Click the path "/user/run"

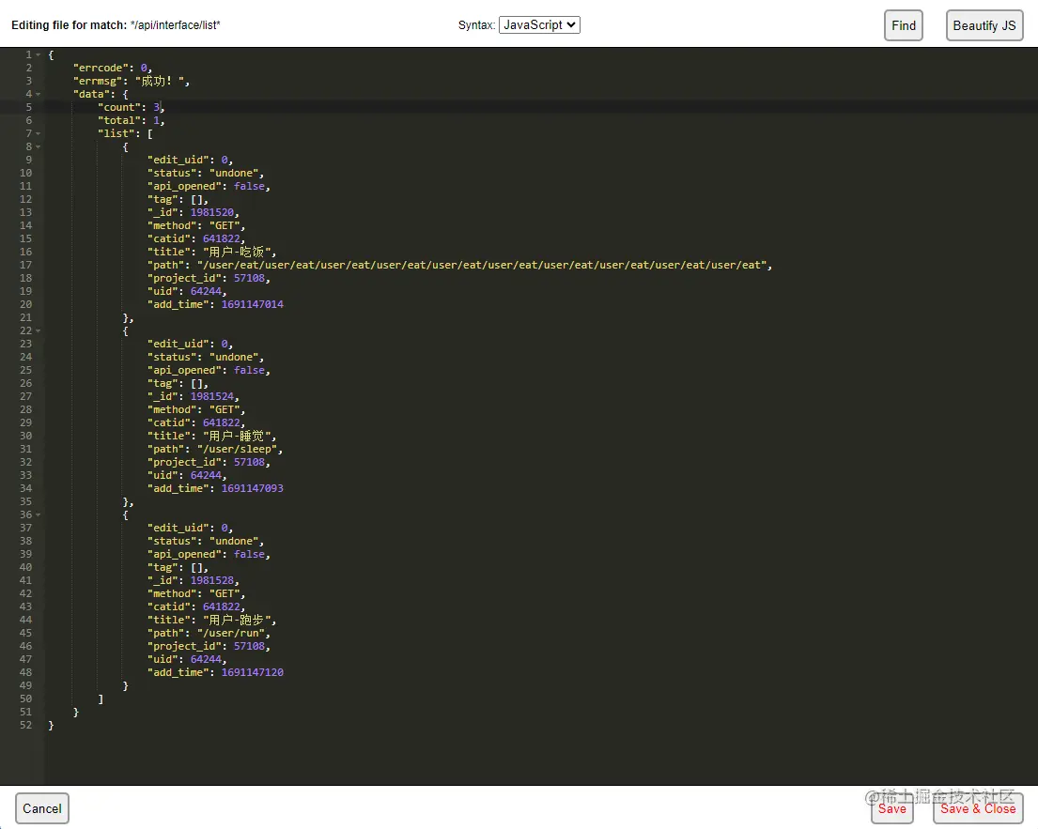[x=231, y=633]
